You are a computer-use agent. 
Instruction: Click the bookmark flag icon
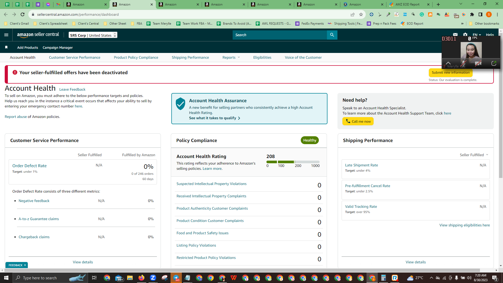6,47
